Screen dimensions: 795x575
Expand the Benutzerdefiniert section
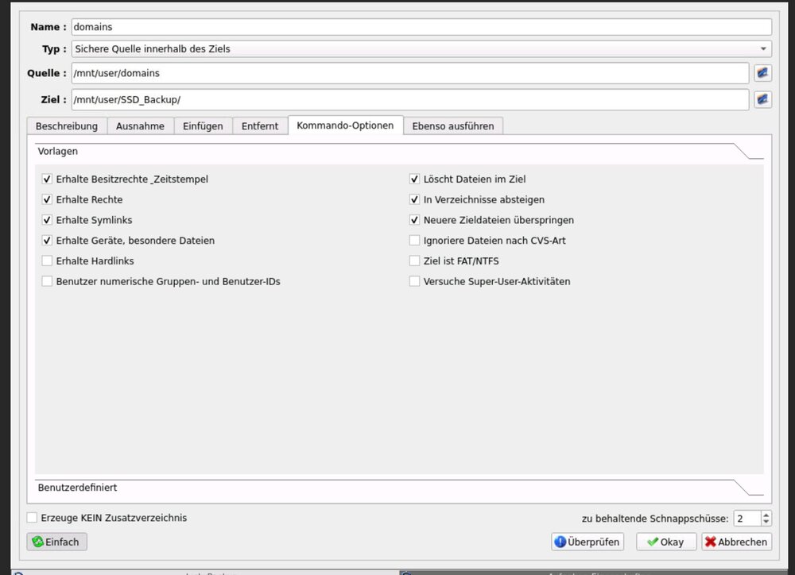[399, 488]
